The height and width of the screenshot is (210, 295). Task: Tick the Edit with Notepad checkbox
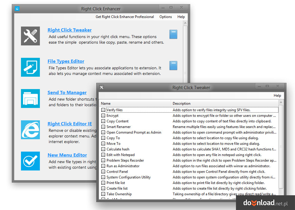tap(103, 155)
